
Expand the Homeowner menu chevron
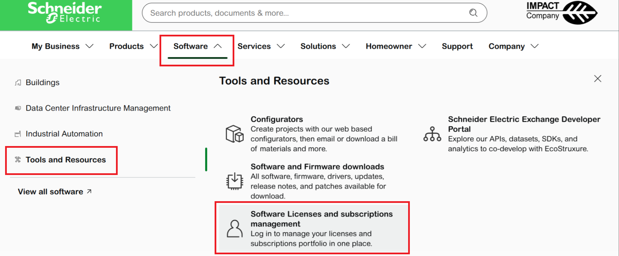(x=422, y=46)
